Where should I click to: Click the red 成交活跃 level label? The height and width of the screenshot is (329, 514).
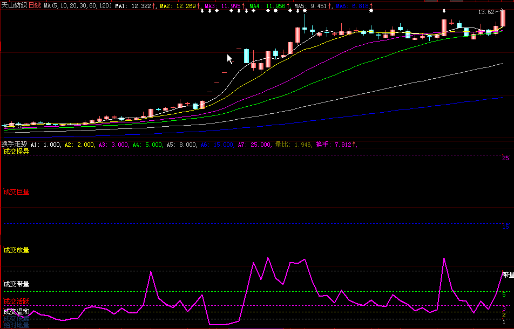(16, 301)
